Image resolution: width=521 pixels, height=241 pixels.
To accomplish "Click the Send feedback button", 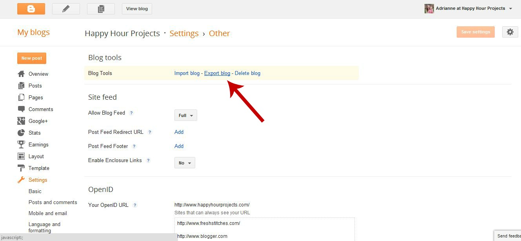I will click(x=507, y=236).
